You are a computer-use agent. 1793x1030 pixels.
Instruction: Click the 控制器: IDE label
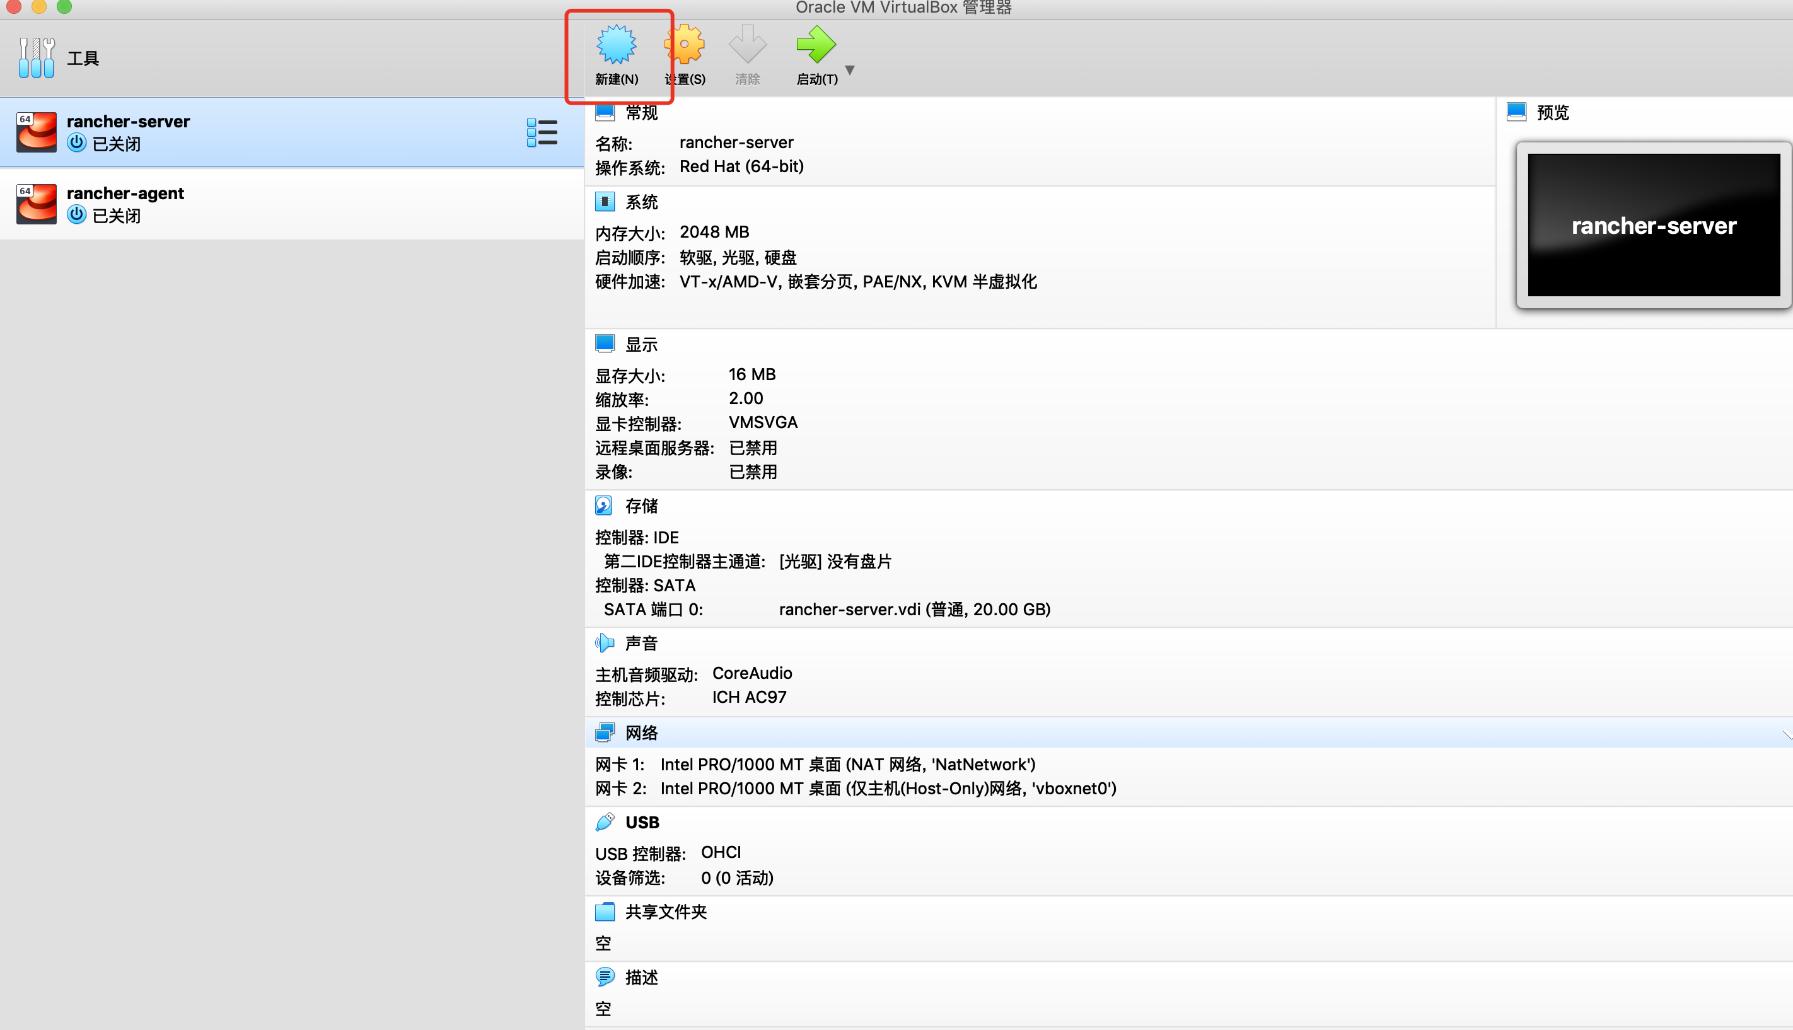637,537
